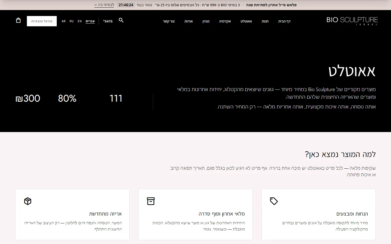The height and width of the screenshot is (244, 391).
Task: Select the עברית language option
Action: pyautogui.click(x=90, y=21)
